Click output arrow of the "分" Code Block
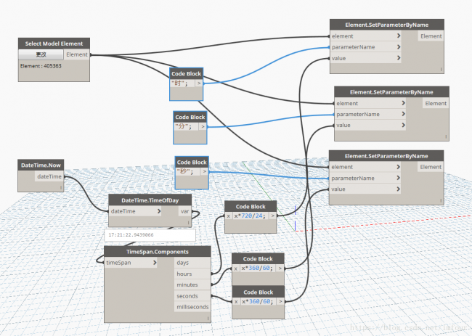This screenshot has width=472, height=336. 203,126
